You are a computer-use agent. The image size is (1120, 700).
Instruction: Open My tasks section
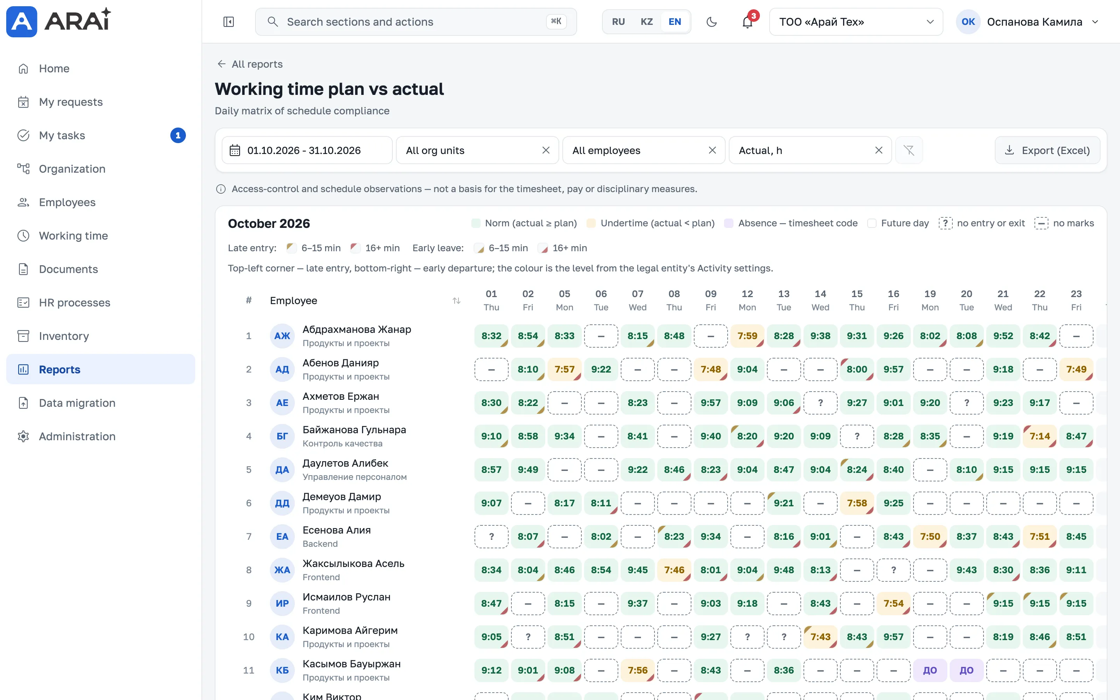(100, 135)
